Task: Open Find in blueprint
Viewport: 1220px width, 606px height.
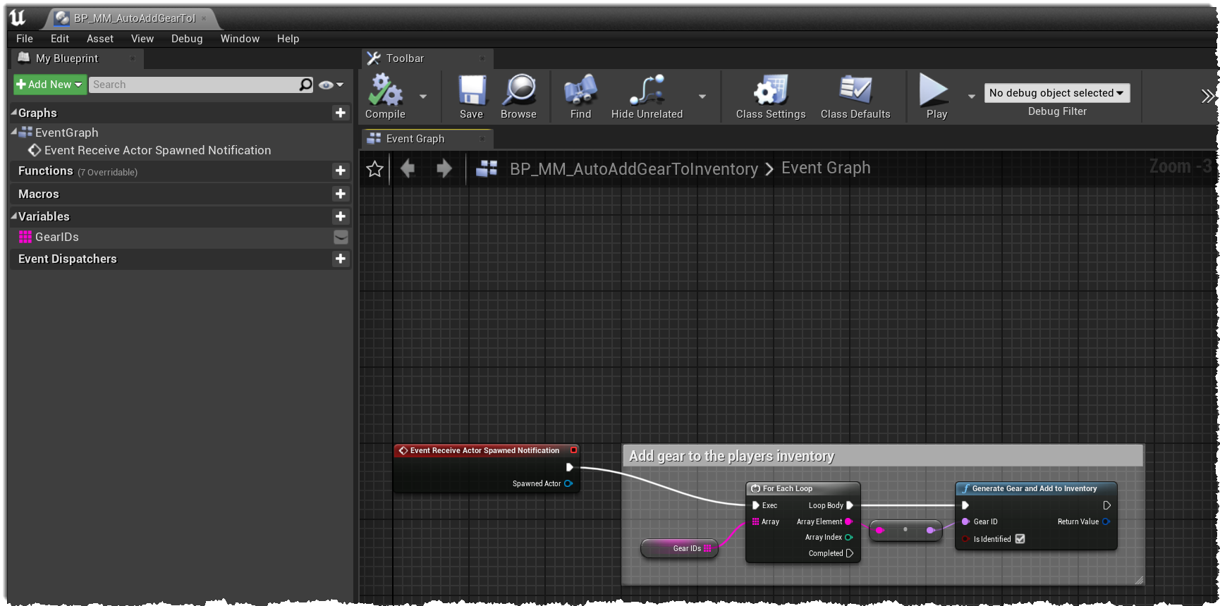Action: click(580, 97)
